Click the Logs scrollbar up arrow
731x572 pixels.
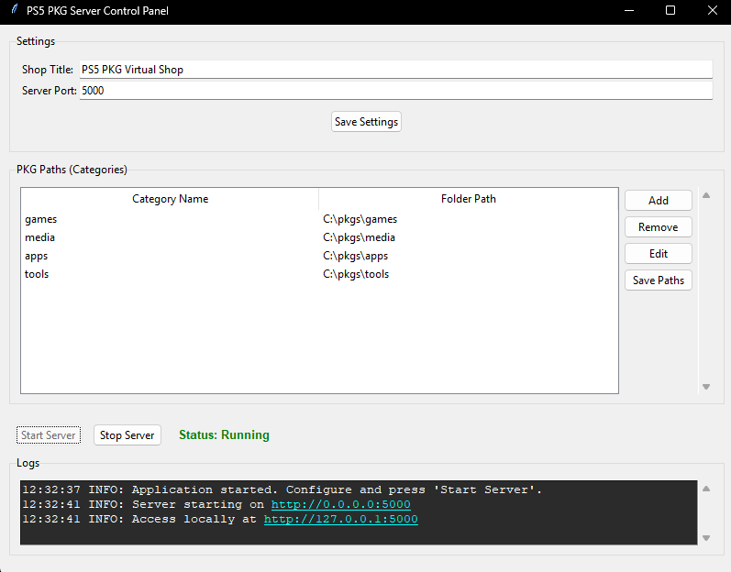tap(705, 489)
